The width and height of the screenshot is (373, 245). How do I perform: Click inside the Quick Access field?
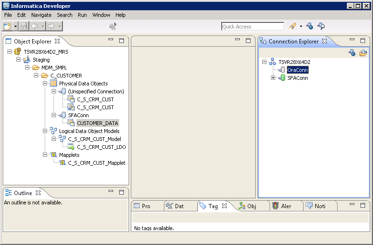(252, 27)
